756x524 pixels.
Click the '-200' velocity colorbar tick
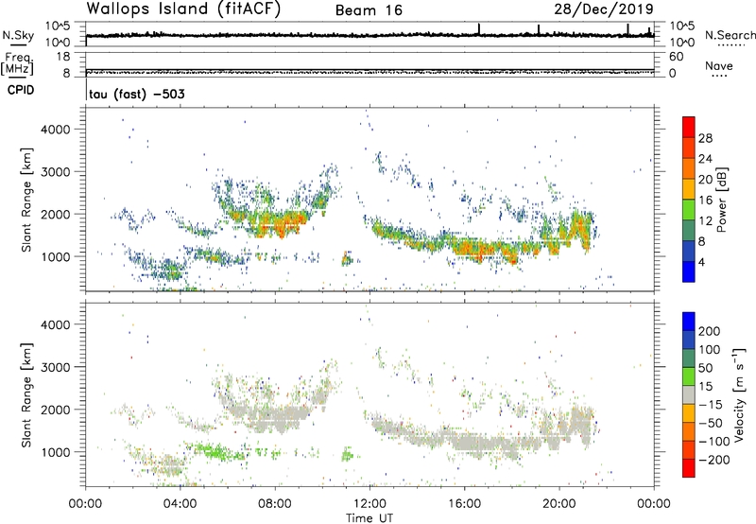point(713,460)
